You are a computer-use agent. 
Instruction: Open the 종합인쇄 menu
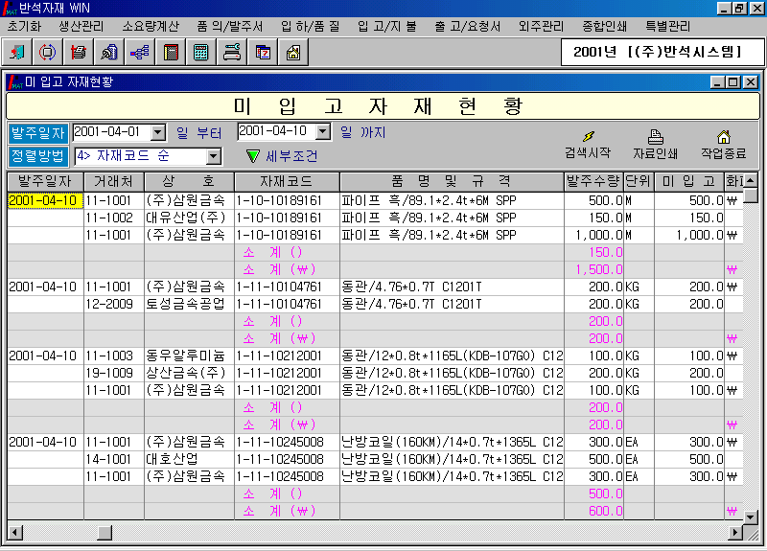(x=604, y=26)
